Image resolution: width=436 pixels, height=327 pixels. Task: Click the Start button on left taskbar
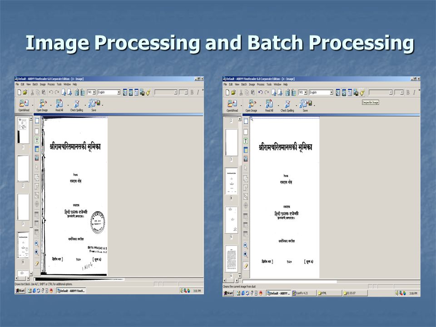(20, 291)
